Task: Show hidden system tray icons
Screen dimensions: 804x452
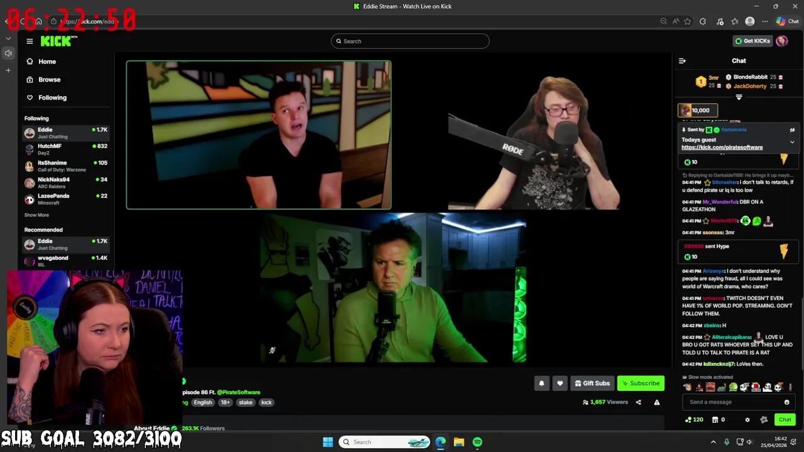Action: point(713,442)
